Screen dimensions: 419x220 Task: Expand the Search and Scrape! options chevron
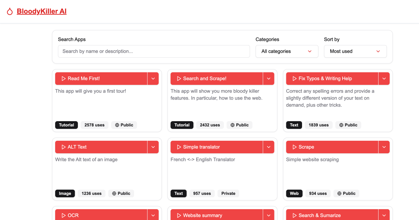[269, 79]
